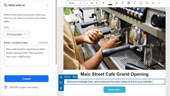The image size is (170, 96).
Task: Open the Arial font dropdown
Action: click(x=75, y=3)
